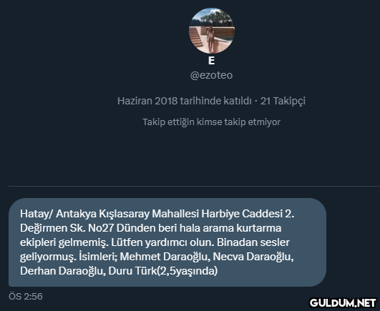Click the name "Necva Daraoğlu" in the message
This screenshot has height=311, width=380.
click(x=253, y=257)
